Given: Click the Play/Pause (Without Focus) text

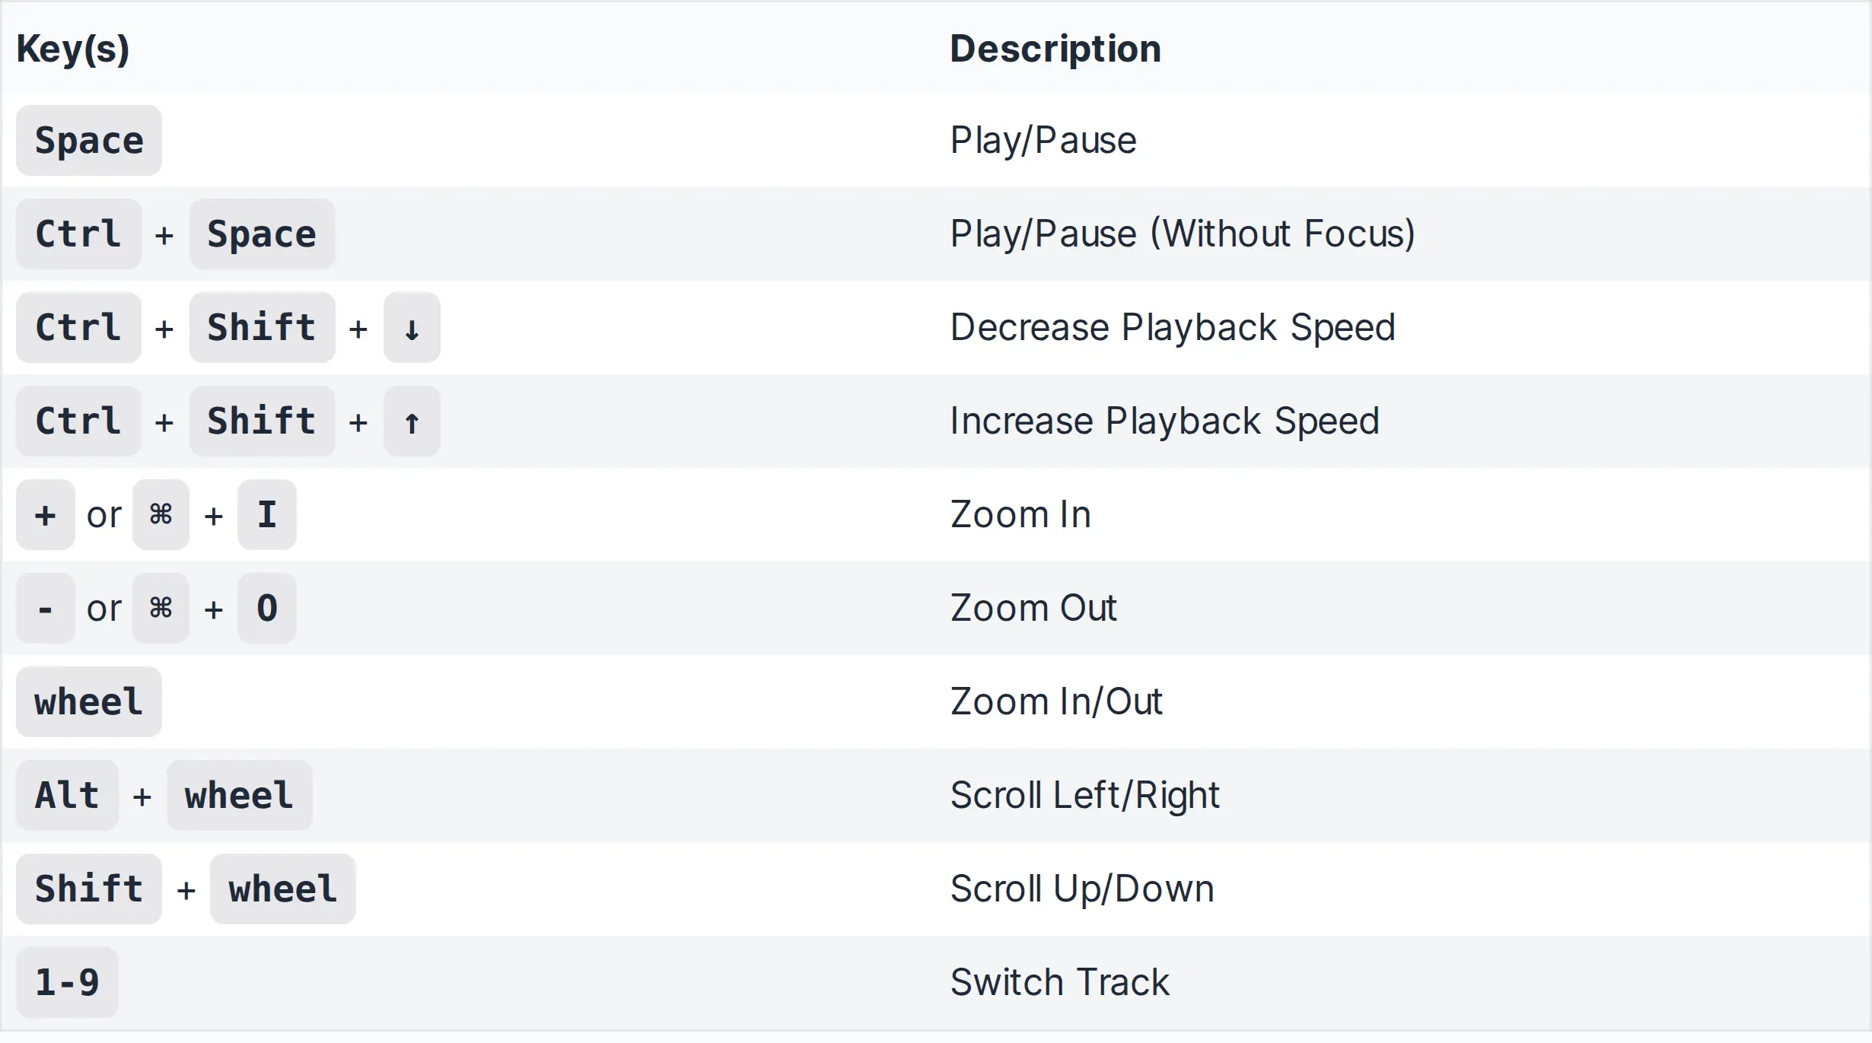Looking at the screenshot, I should (x=1183, y=234).
